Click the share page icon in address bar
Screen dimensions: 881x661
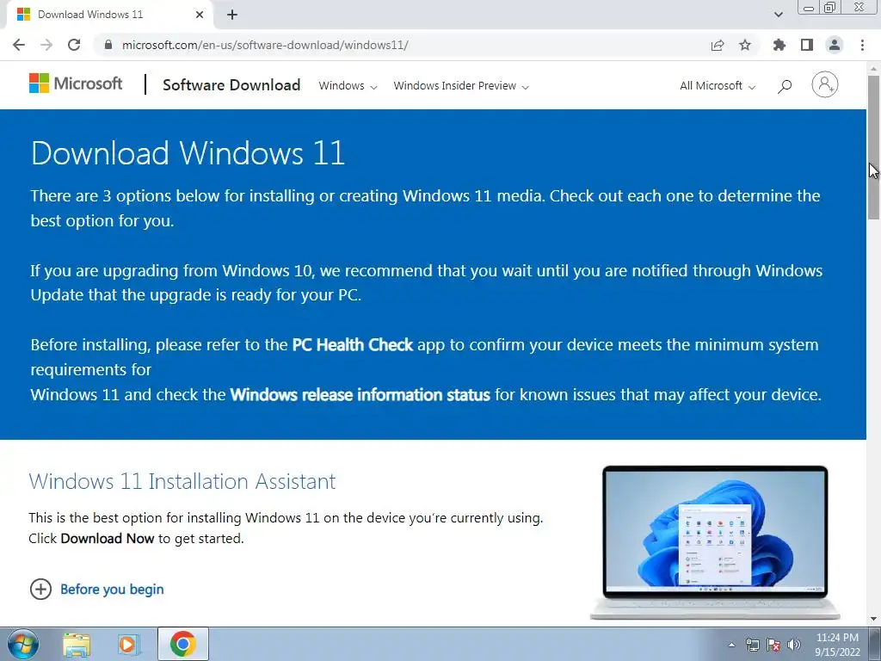[x=718, y=45]
